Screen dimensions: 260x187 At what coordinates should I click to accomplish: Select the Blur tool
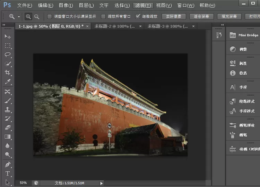coord(8,146)
